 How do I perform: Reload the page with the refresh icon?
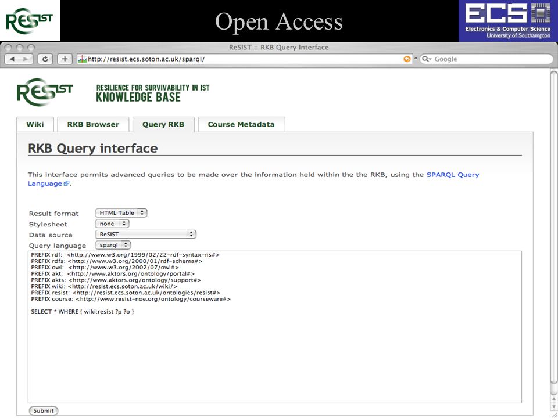pyautogui.click(x=45, y=59)
